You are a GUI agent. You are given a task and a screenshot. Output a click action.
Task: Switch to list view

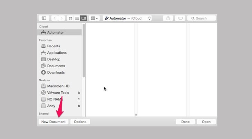(77, 18)
